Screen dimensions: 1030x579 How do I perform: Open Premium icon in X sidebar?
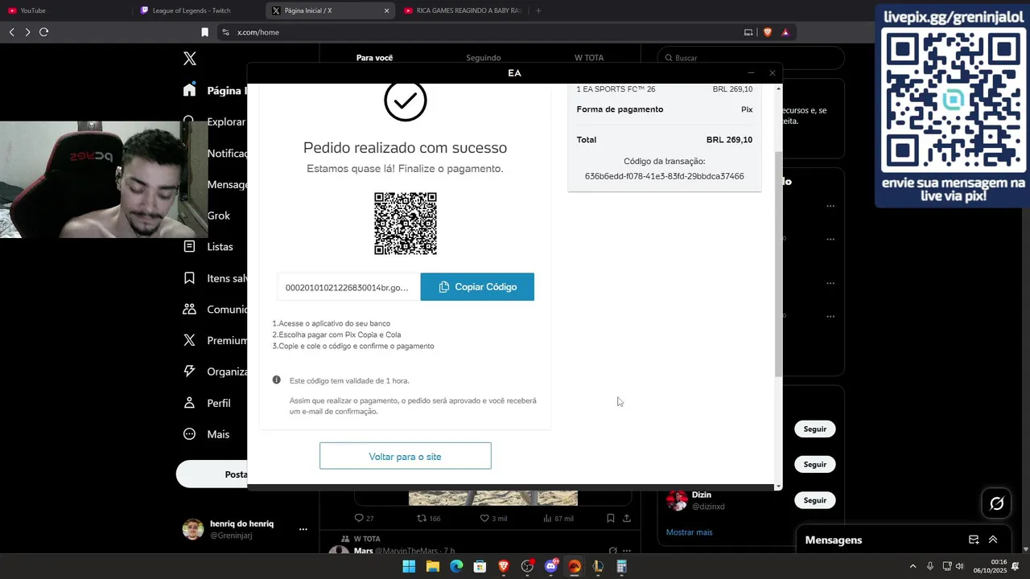click(x=189, y=340)
